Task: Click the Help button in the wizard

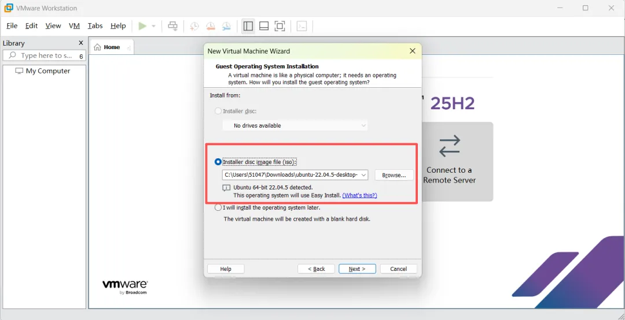Action: pos(226,269)
